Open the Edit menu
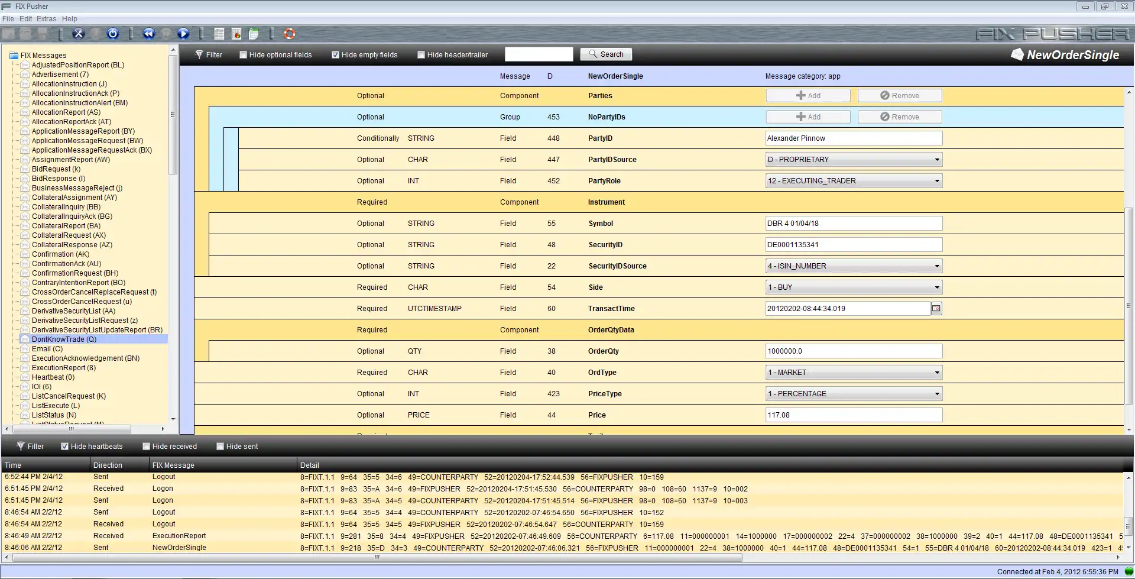The width and height of the screenshot is (1135, 579). pyautogui.click(x=25, y=19)
